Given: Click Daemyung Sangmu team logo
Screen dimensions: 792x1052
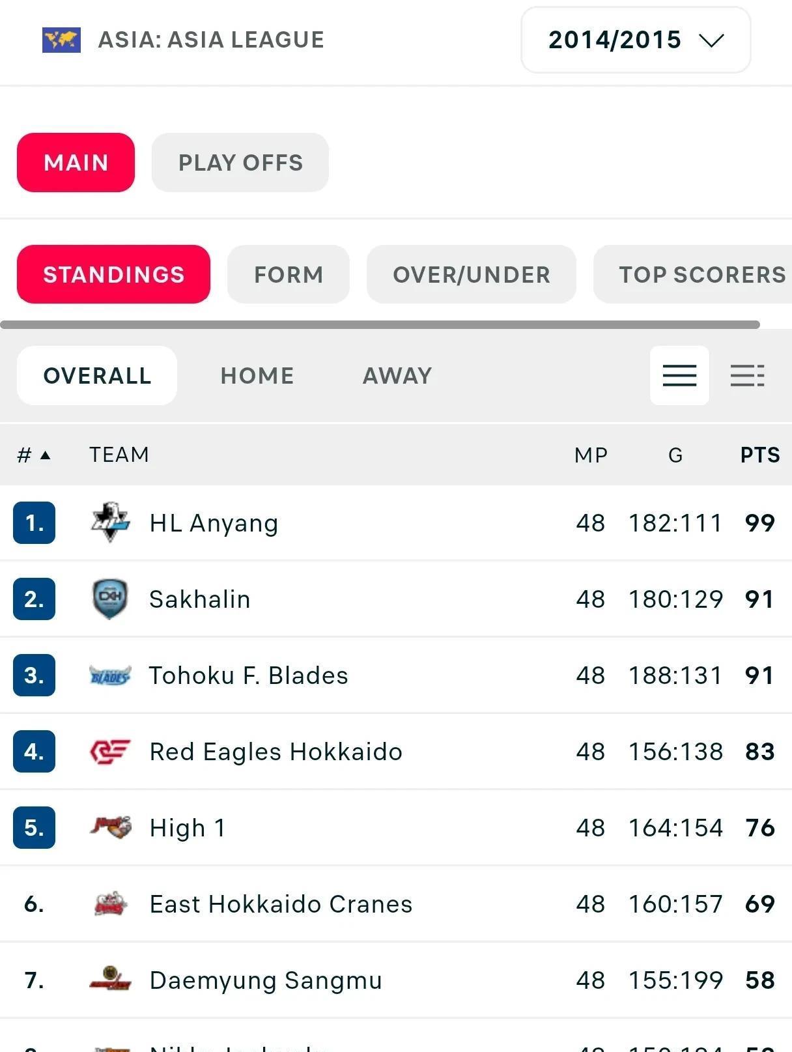Looking at the screenshot, I should [x=110, y=980].
